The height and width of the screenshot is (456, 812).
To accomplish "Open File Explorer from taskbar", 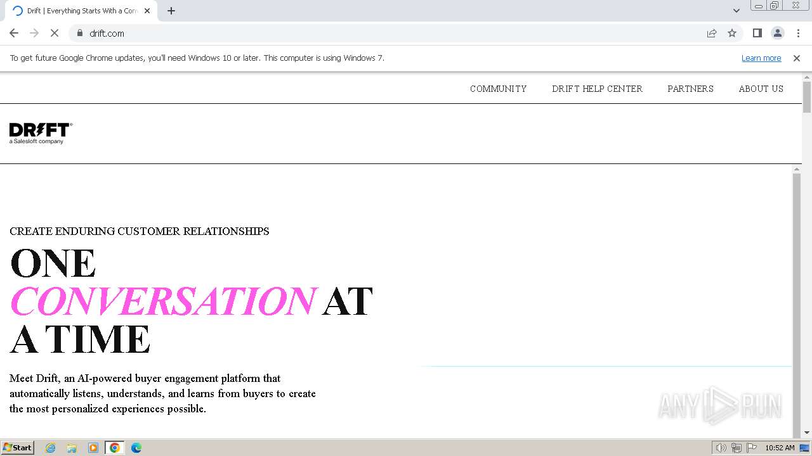I will (72, 448).
